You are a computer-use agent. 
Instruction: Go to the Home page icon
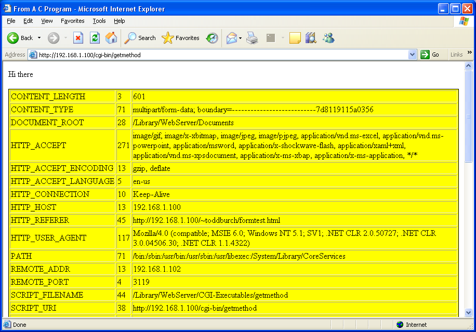pos(111,38)
